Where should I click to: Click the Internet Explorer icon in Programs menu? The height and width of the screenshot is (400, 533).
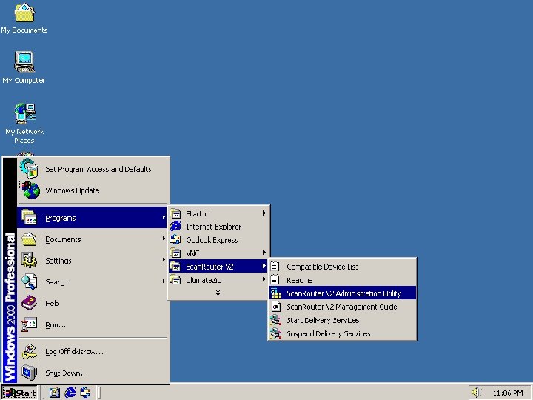tap(175, 226)
